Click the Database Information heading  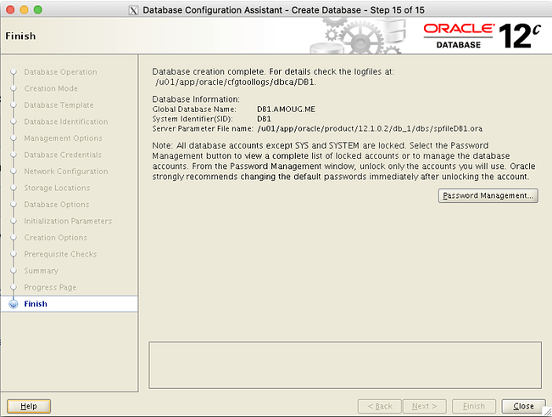[196, 99]
